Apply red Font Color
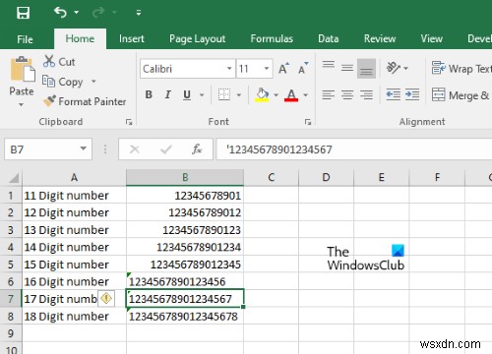Screen dimensions: 492x354 (291, 95)
